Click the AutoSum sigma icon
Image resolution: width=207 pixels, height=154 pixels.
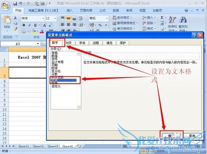coord(162,17)
